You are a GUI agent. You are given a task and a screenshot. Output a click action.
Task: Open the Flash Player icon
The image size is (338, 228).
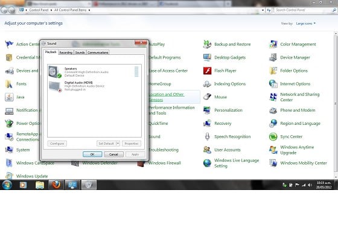207,71
